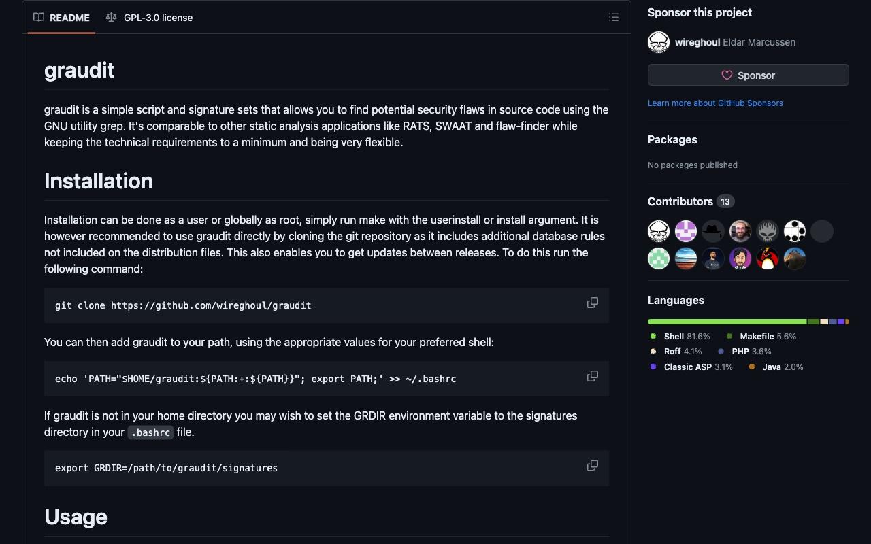Viewport: 871px width, 544px height.
Task: Switch to the README tab
Action: [x=61, y=18]
